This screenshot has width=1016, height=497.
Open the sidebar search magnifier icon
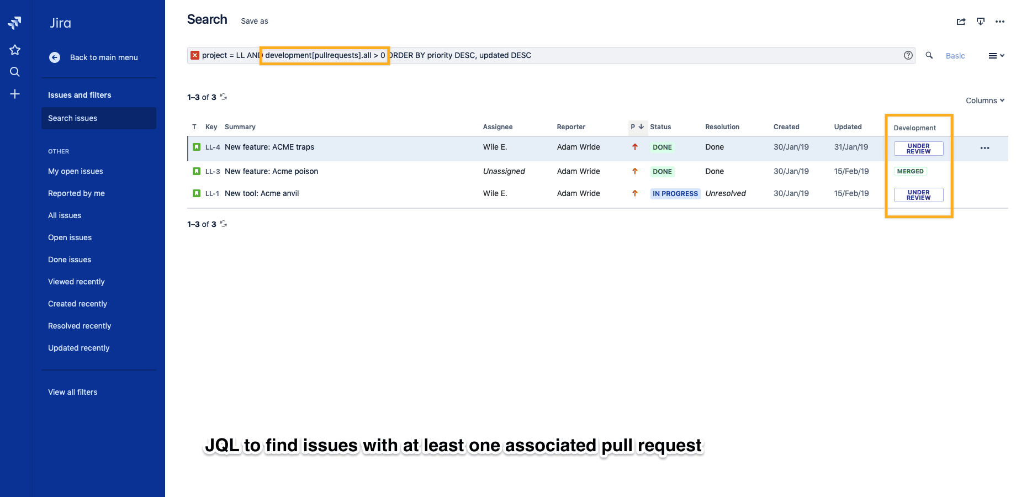click(x=15, y=72)
